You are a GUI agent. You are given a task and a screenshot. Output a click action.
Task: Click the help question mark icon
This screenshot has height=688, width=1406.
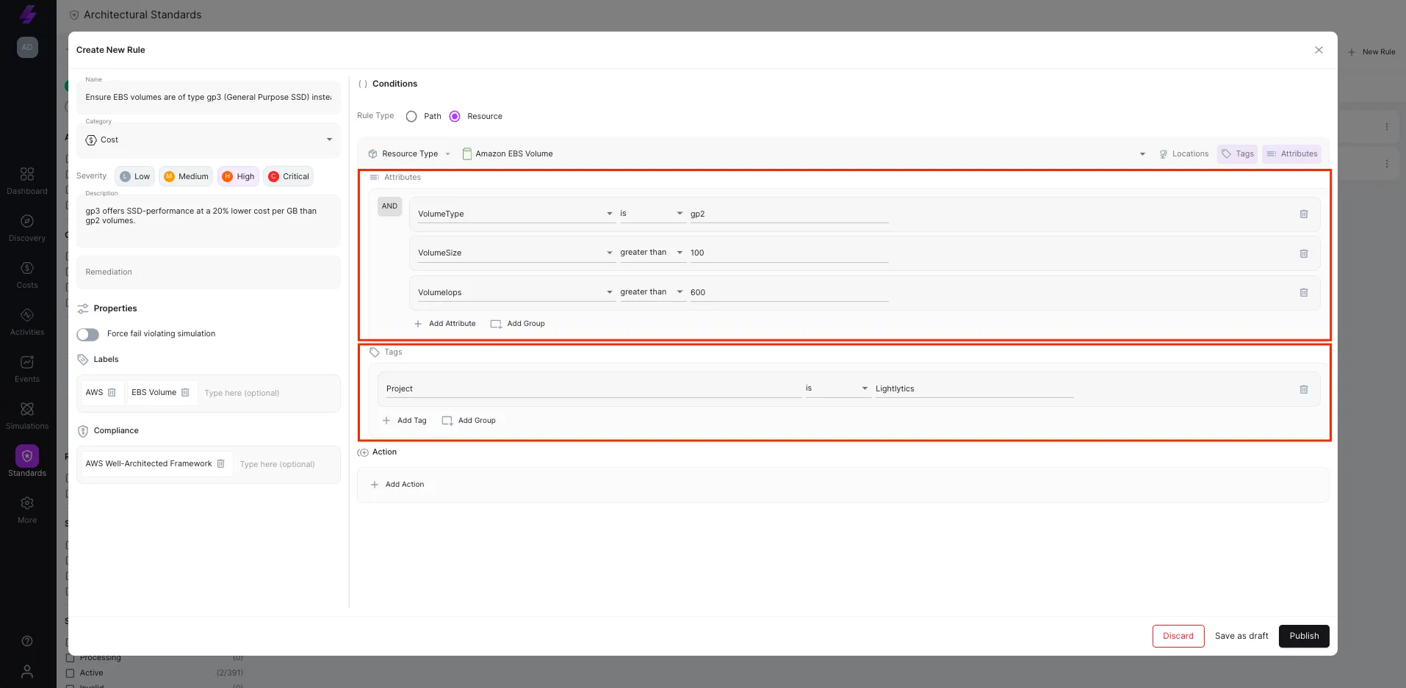(27, 641)
